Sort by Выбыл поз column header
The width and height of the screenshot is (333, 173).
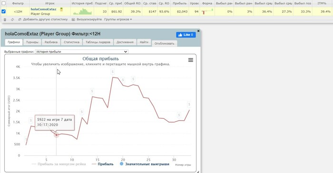(303, 3)
